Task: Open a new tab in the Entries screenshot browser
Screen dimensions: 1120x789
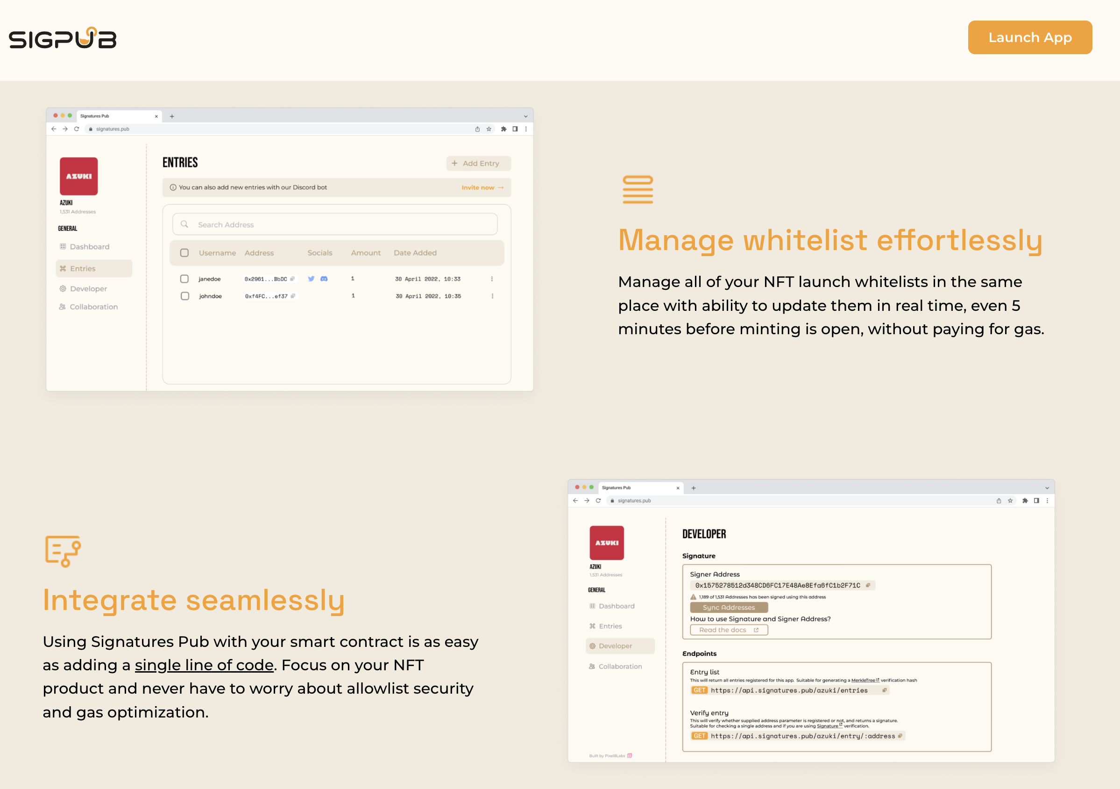Action: [172, 116]
